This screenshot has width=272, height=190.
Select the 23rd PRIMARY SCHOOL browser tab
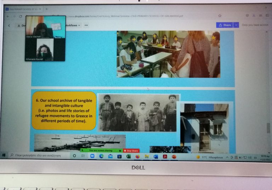[x=23, y=9]
